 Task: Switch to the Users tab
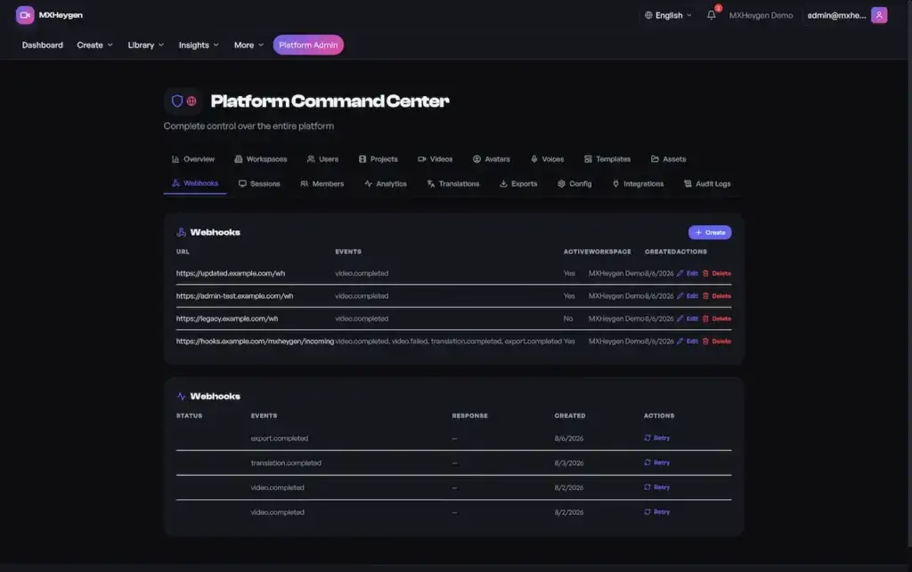point(322,159)
